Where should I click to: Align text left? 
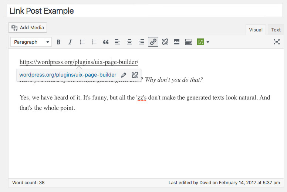click(x=118, y=42)
